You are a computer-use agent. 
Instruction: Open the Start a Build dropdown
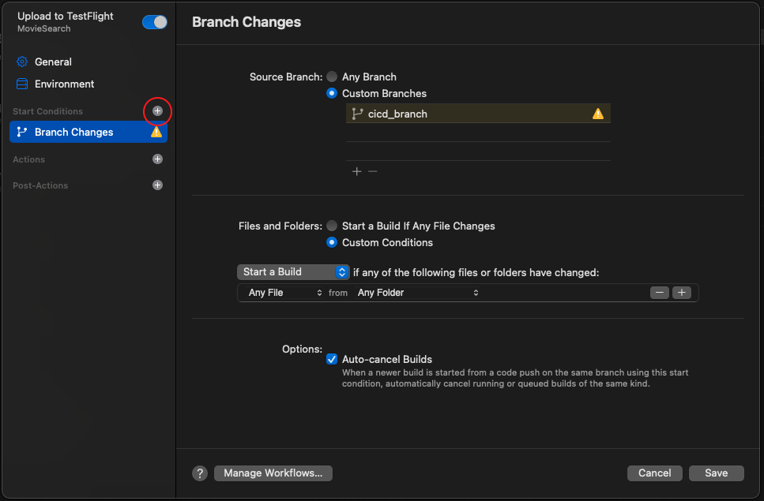pos(293,272)
